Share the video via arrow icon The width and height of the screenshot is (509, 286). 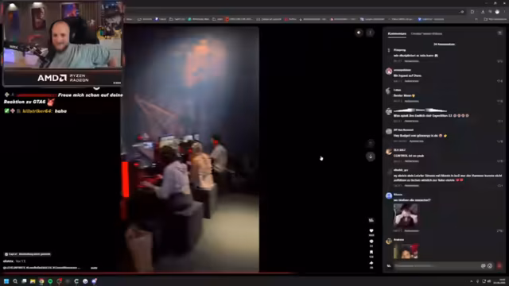pyautogui.click(x=371, y=263)
